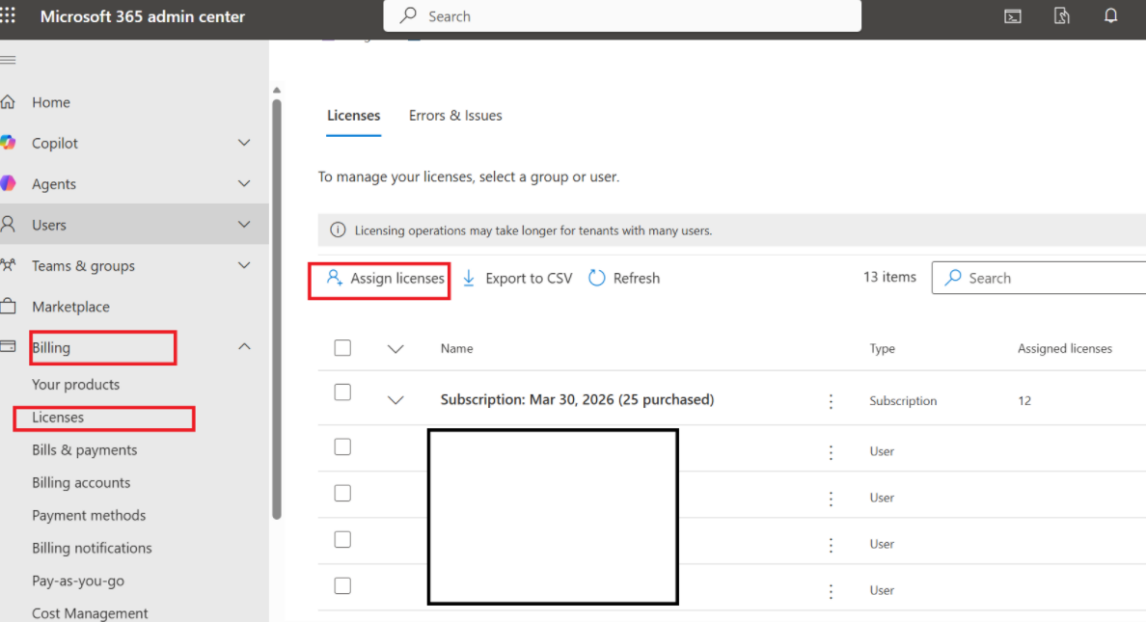Open Cloud Shell terminal icon in header
The width and height of the screenshot is (1146, 622).
pyautogui.click(x=1012, y=16)
